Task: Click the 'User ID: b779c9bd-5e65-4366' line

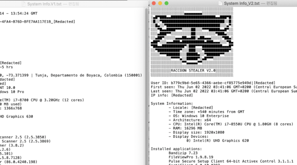Action: [x=213, y=83]
